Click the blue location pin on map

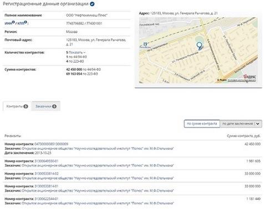click(199, 46)
